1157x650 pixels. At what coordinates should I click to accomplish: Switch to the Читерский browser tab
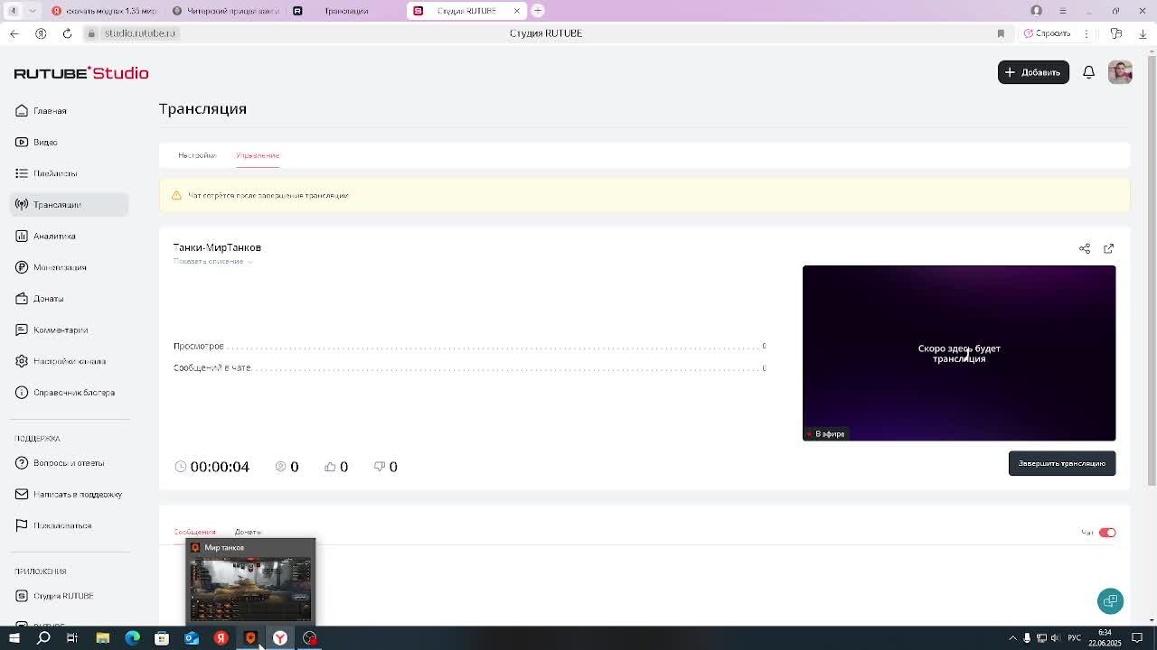tap(225, 11)
